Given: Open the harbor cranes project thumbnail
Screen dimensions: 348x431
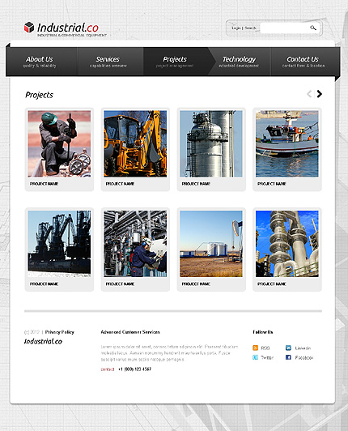Looking at the screenshot, I should tap(59, 244).
